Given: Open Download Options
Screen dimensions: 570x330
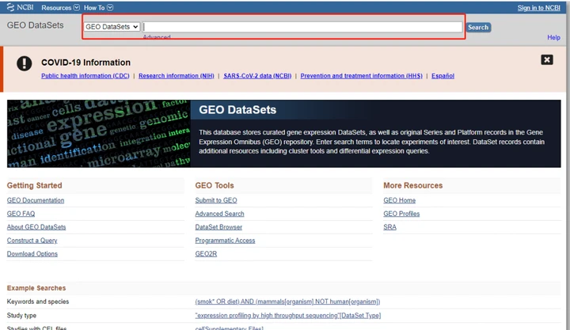Looking at the screenshot, I should click(32, 254).
